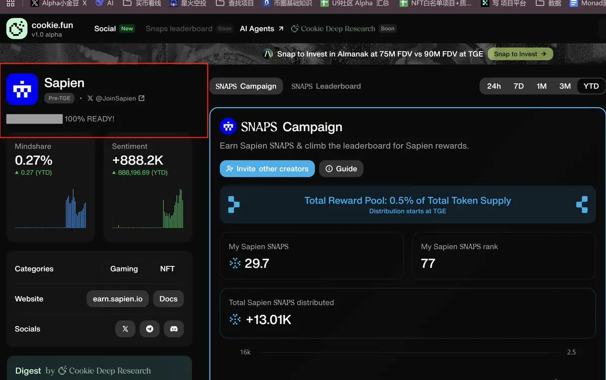Open the Snaps leaderboard nav item
606x380 pixels.
click(x=179, y=29)
